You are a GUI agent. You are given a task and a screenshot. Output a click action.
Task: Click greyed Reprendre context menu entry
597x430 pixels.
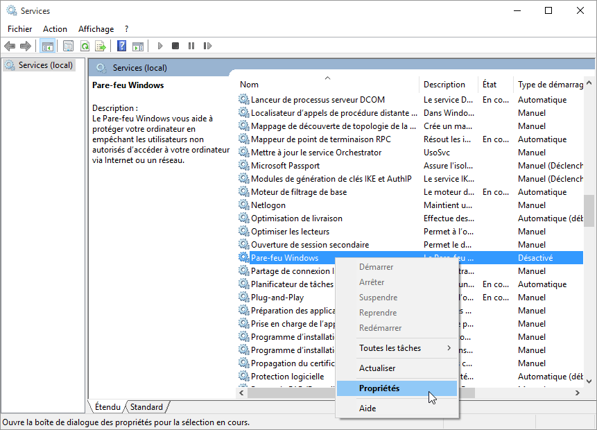click(x=397, y=312)
